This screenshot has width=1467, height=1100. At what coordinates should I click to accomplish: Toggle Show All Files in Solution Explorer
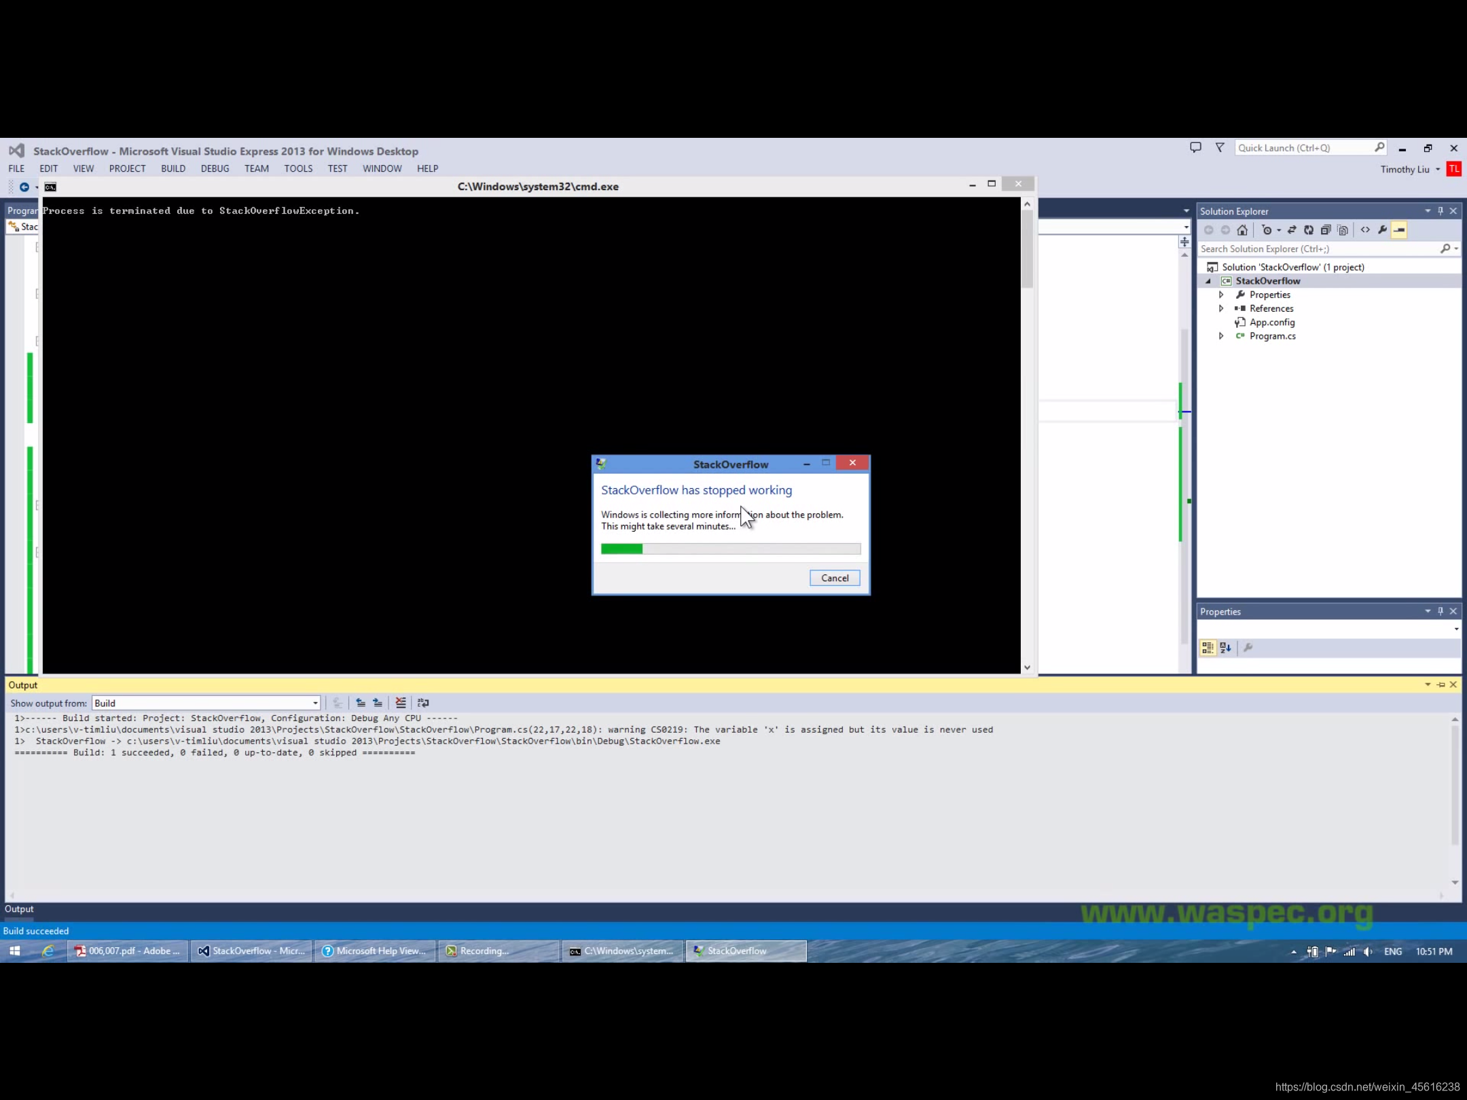click(x=1343, y=230)
